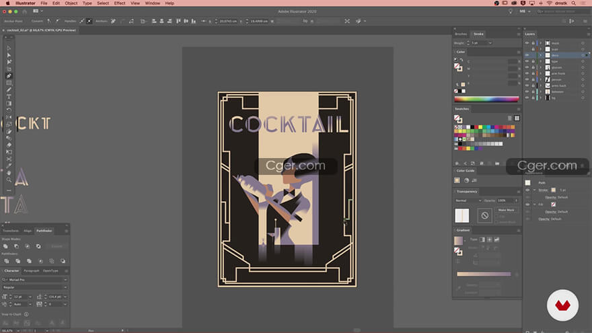
Task: Select the Zoom tool
Action: tap(9, 180)
